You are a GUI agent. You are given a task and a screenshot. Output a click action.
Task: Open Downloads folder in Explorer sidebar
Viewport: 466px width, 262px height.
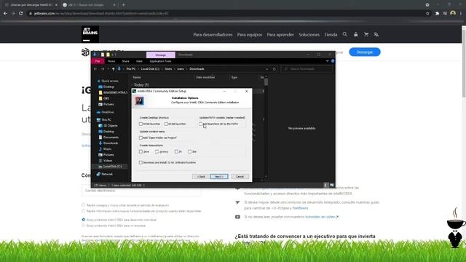coord(110,143)
